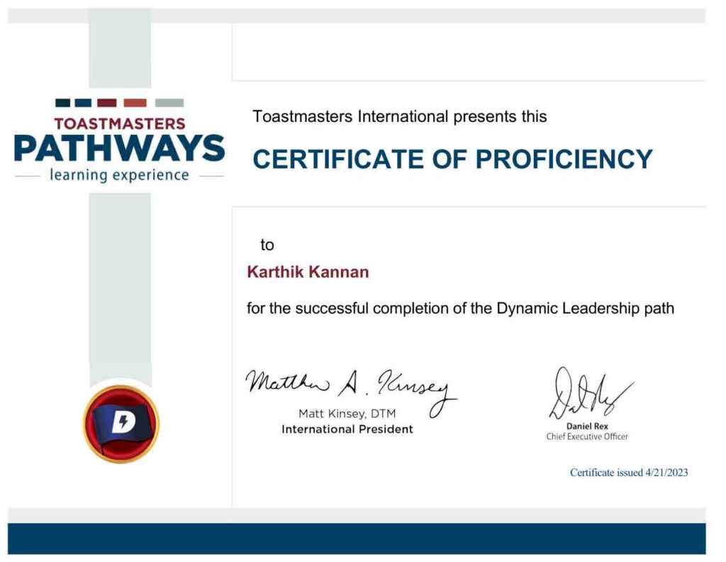Image resolution: width=726 pixels, height=562 pixels.
Task: Click the dark blue square above TOASTMASTERS
Action: click(x=63, y=102)
